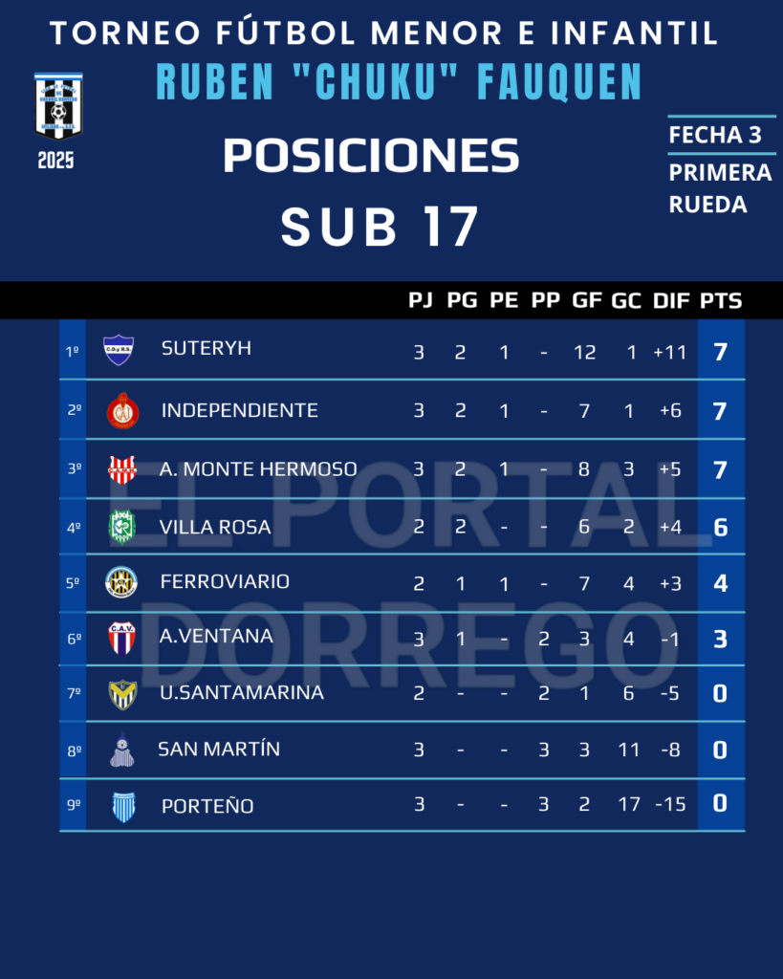783x979 pixels.
Task: Click the San Martín team crest
Action: (121, 751)
